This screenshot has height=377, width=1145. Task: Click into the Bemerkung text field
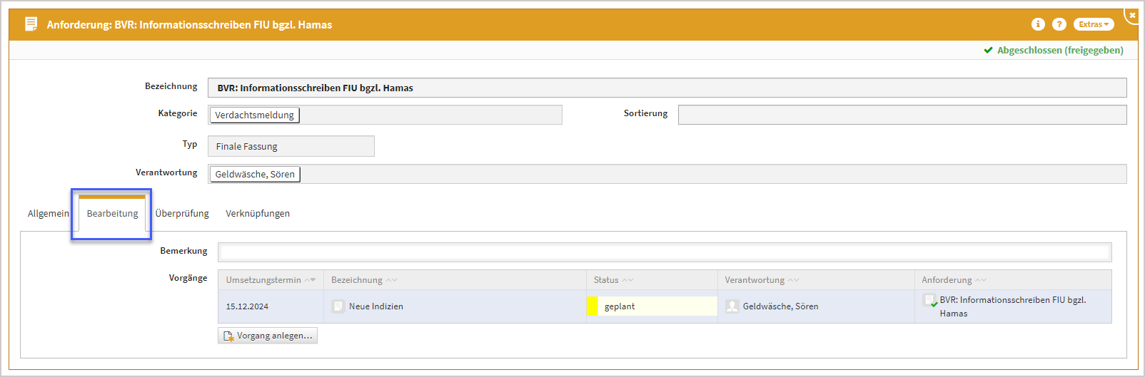664,252
